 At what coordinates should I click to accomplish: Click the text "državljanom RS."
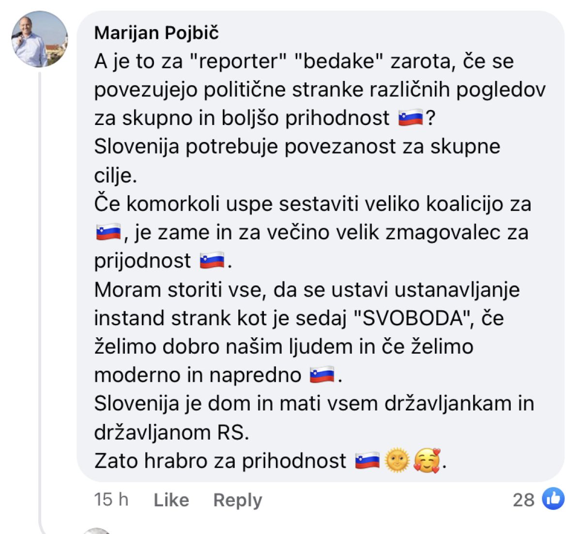(x=171, y=432)
